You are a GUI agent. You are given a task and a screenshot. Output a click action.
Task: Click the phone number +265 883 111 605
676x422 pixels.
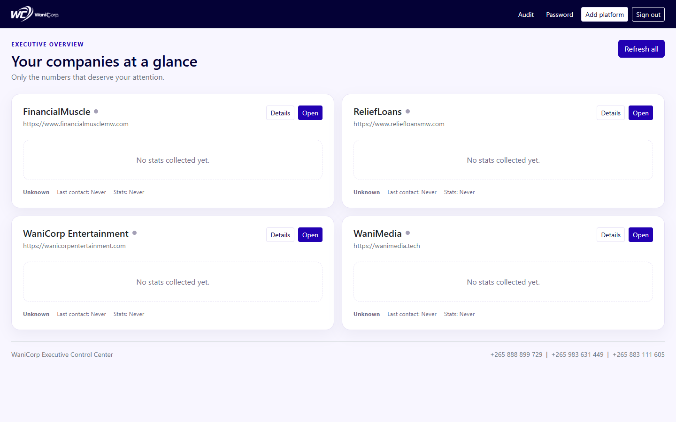[638, 354]
